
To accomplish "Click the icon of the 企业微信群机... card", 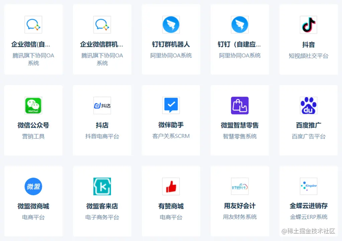I will pos(102,25).
